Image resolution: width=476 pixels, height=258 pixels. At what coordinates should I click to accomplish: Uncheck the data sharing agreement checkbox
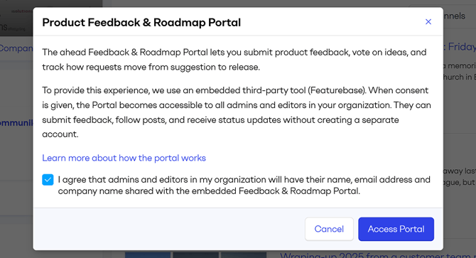click(x=48, y=180)
